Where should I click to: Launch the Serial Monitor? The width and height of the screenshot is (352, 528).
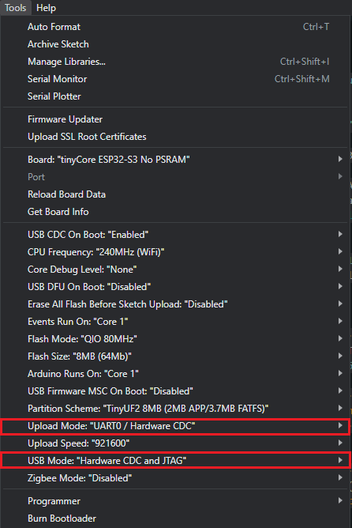175,79
